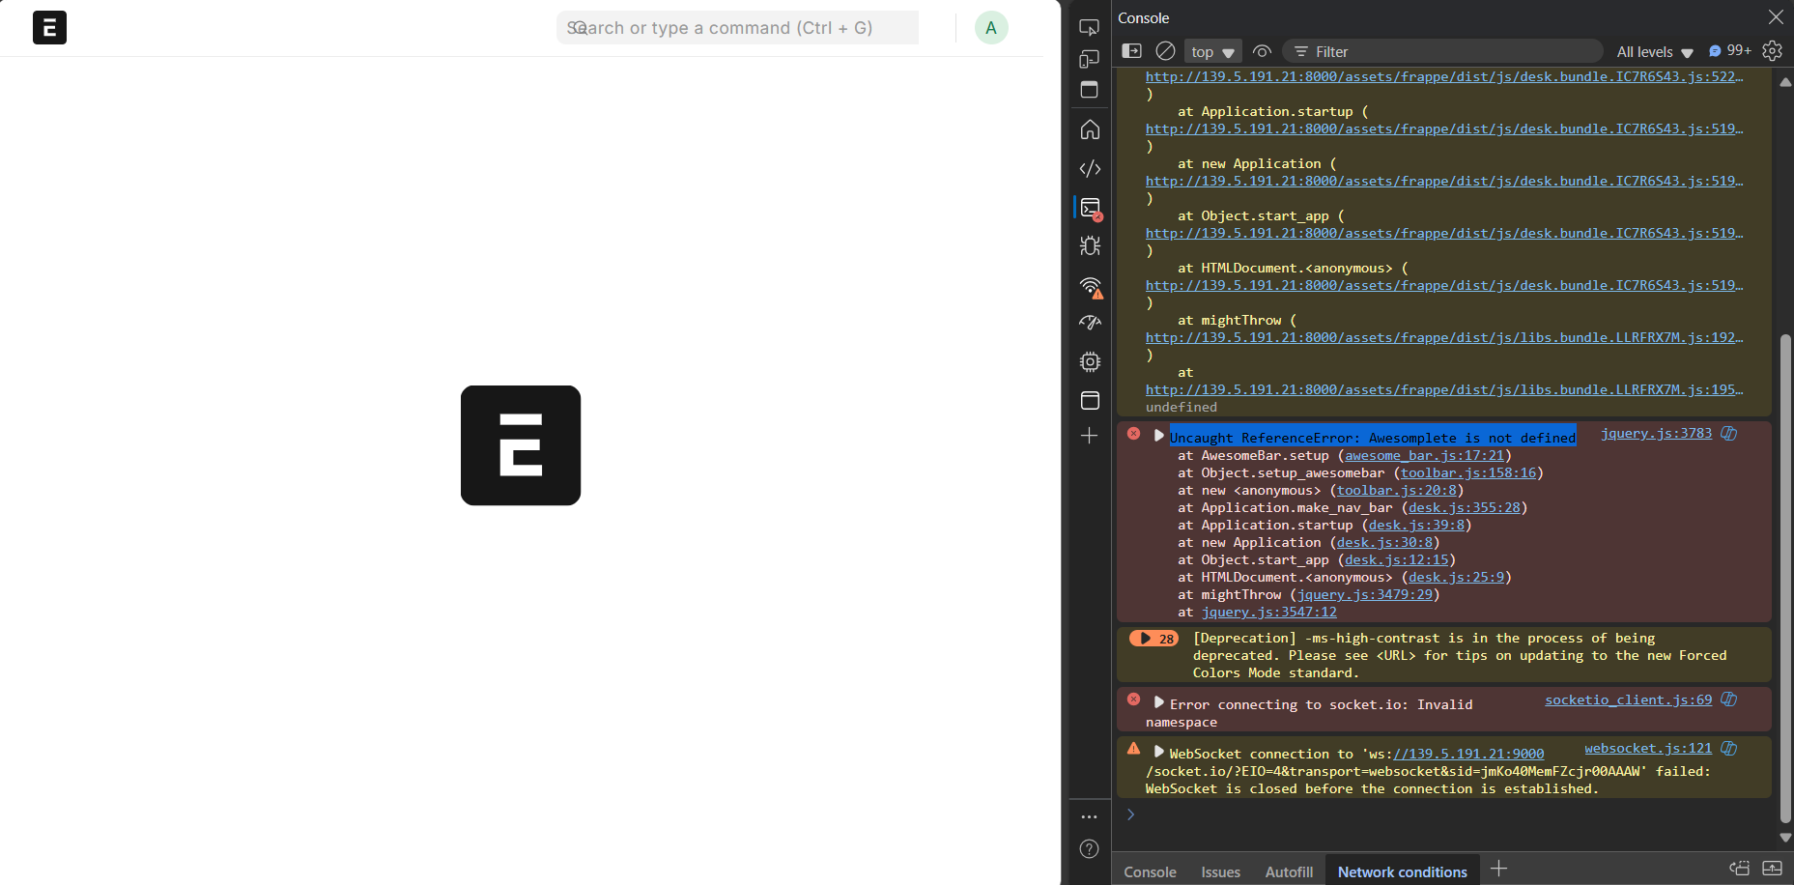This screenshot has width=1794, height=885.
Task: Click the move Quick View icon at drawer right
Action: coord(1739,869)
